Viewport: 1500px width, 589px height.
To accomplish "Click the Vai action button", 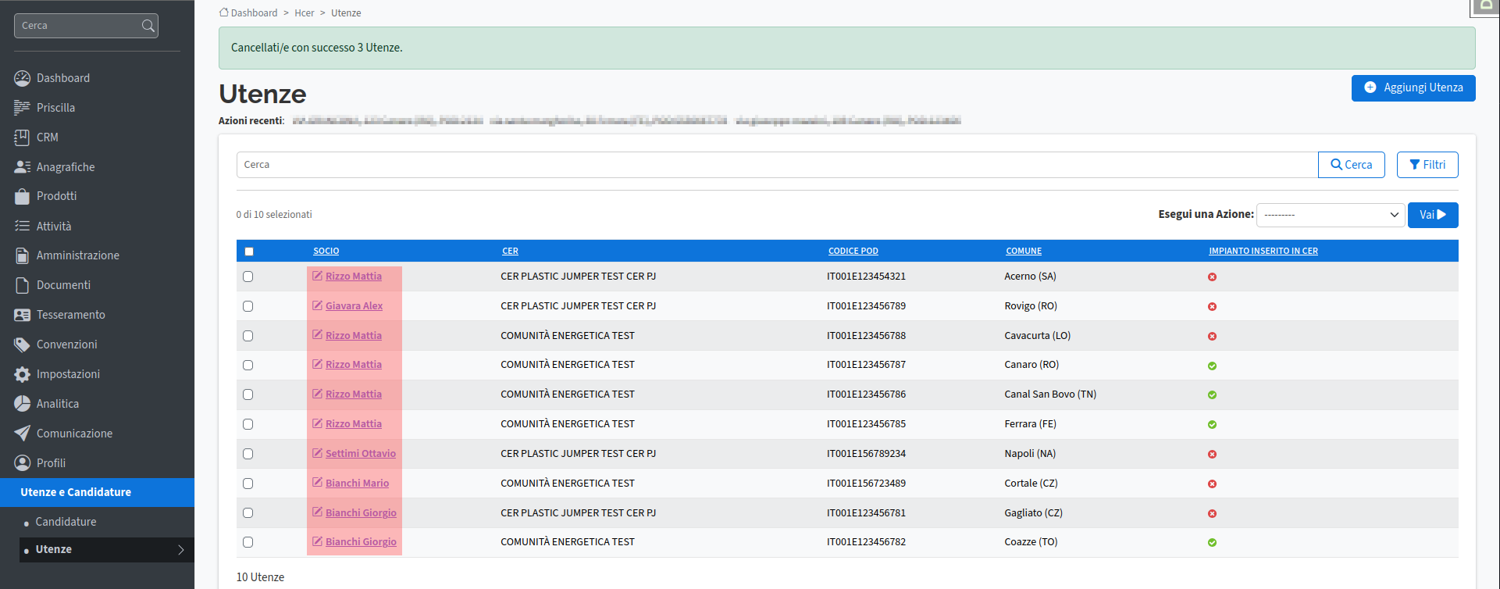I will (x=1433, y=215).
